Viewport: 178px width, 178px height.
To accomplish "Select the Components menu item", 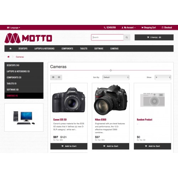I will click(x=67, y=48).
